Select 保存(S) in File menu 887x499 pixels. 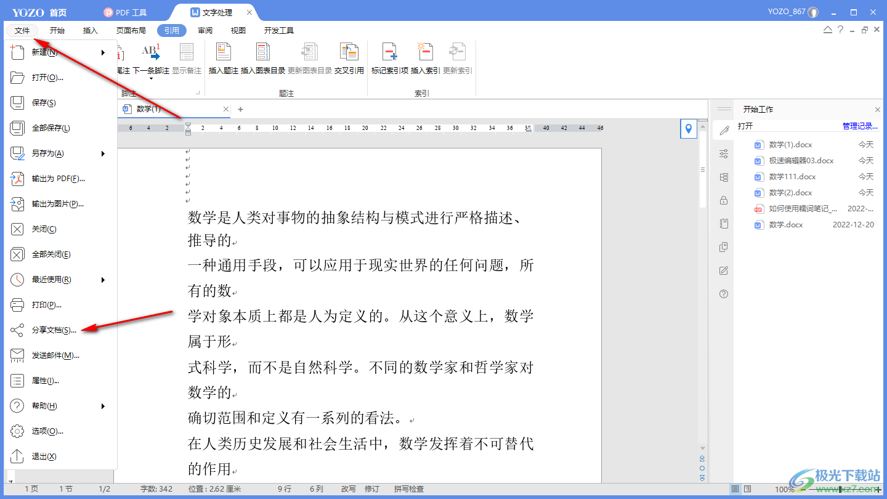click(60, 103)
